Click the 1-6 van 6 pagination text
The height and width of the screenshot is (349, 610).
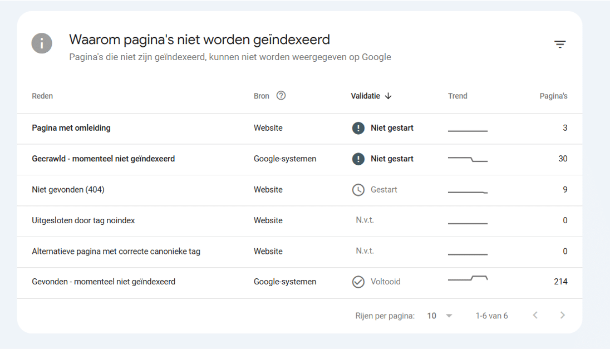tap(492, 316)
